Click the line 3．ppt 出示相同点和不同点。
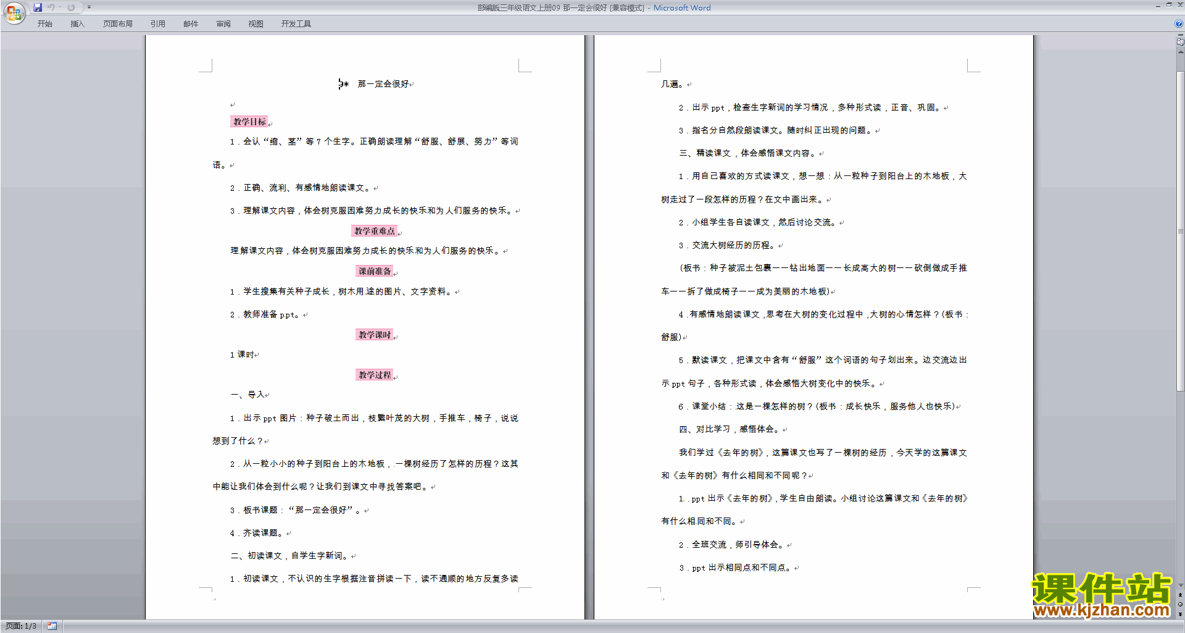The image size is (1185, 633). 736,568
